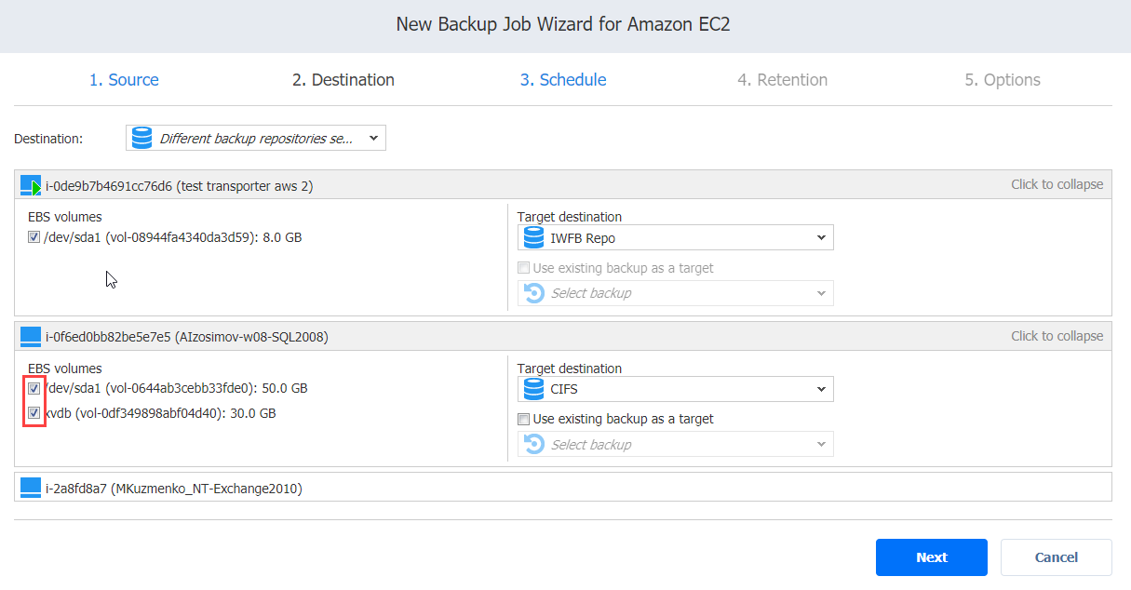
Task: Open Select backup dropdown under CIFS
Action: pos(676,445)
